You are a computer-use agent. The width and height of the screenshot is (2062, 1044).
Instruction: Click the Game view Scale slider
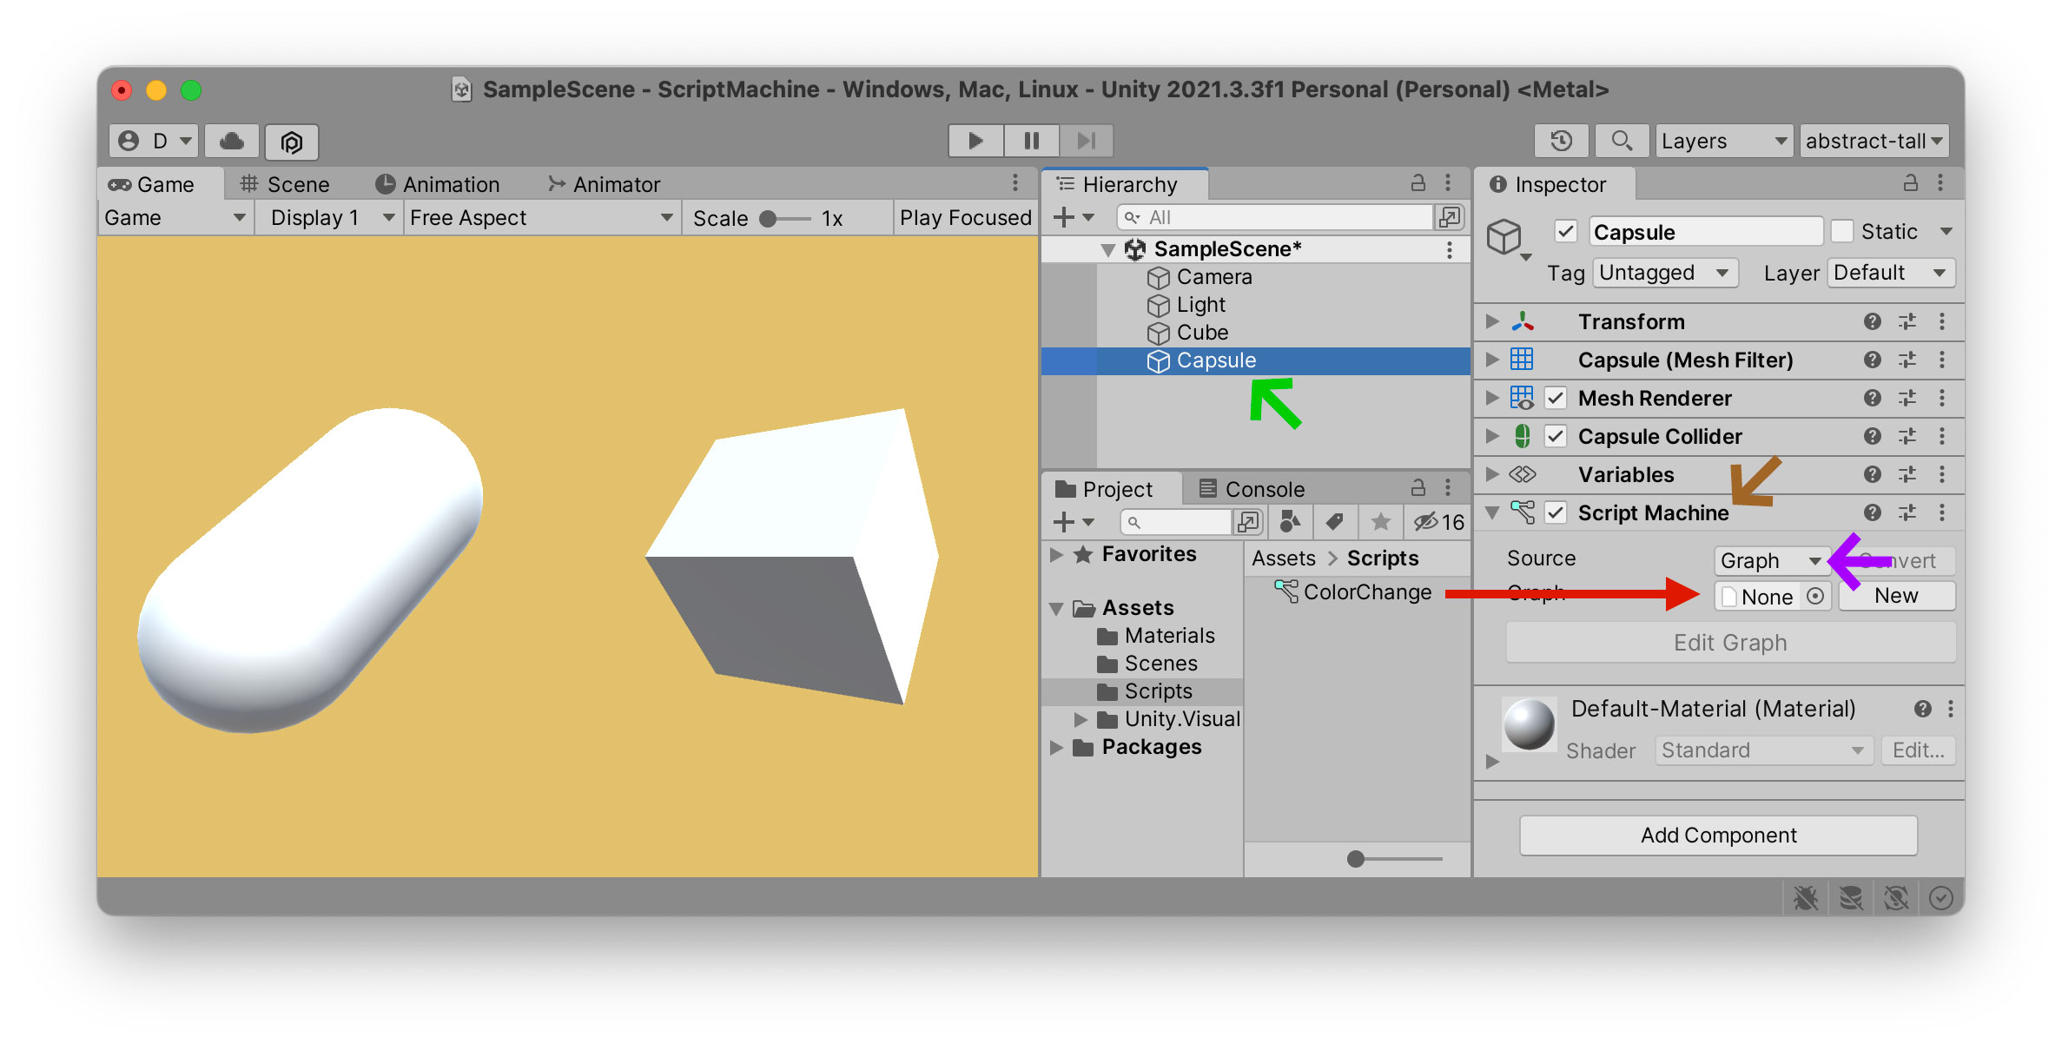tap(783, 218)
